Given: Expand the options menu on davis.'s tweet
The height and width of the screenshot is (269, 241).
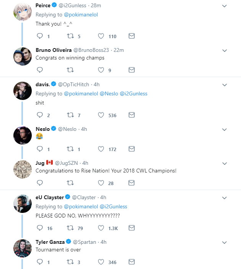Looking at the screenshot, I should coord(225,84).
